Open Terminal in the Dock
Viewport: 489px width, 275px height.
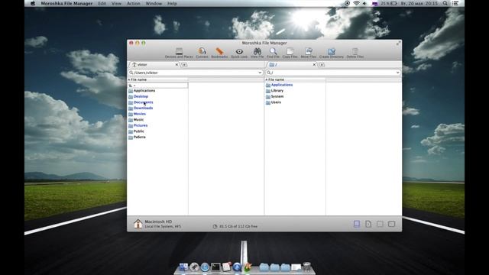tap(215, 267)
